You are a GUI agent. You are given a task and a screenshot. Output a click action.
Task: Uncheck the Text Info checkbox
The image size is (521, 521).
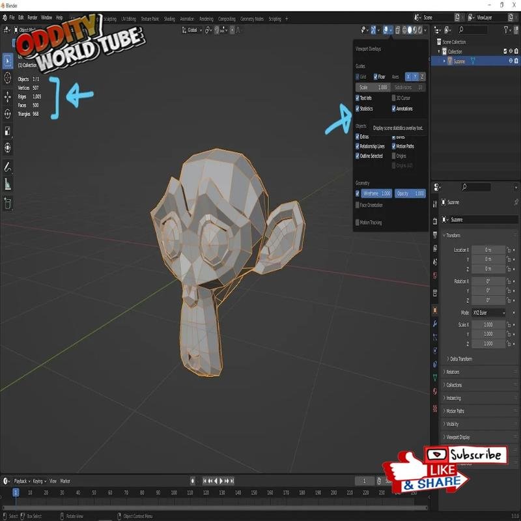358,98
